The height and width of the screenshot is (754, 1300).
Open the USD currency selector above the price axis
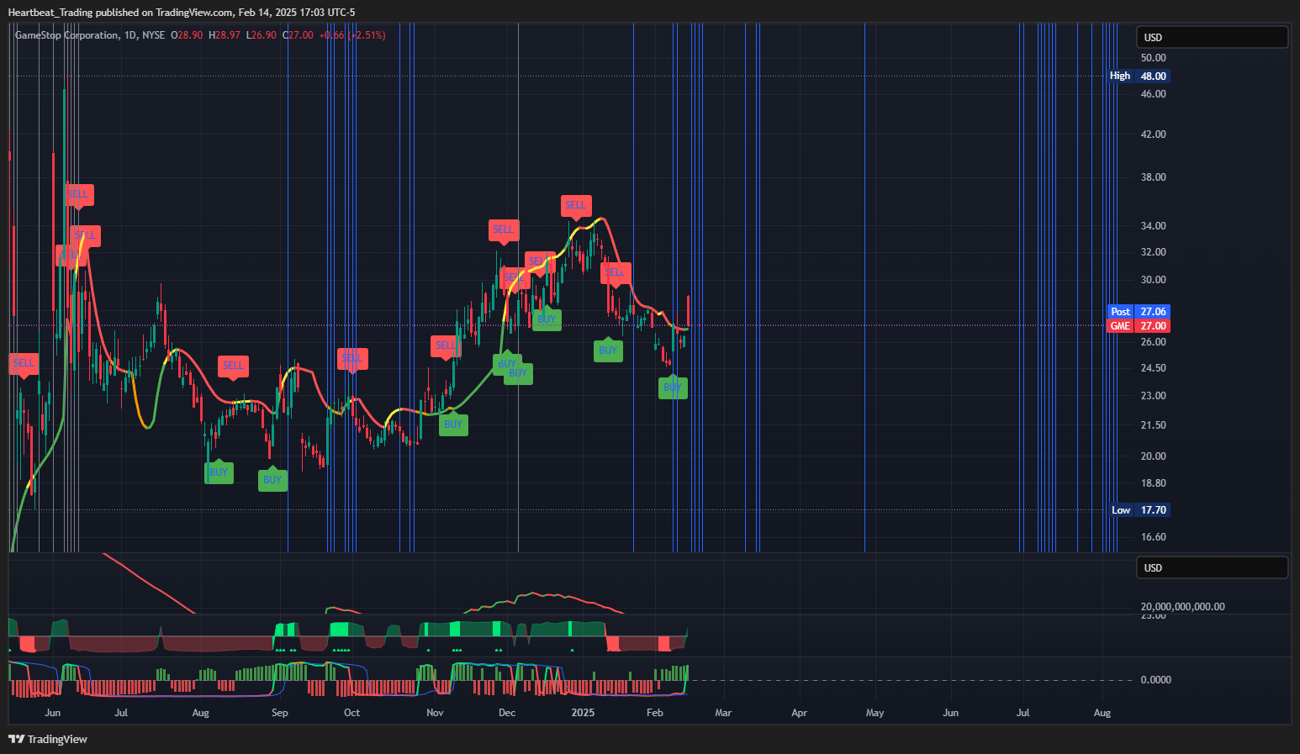(1212, 37)
